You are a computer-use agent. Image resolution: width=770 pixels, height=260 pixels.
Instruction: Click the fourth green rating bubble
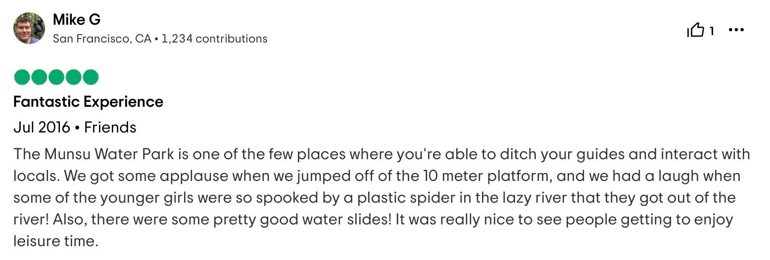point(73,78)
